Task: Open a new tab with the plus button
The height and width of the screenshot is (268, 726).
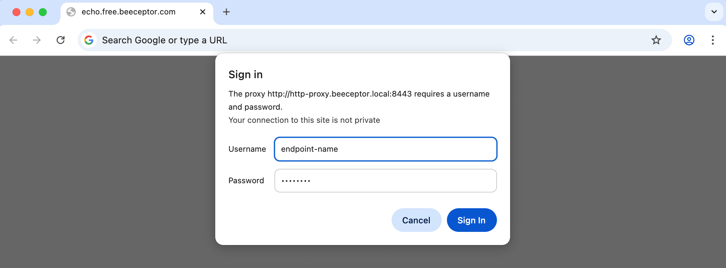Action: (226, 12)
